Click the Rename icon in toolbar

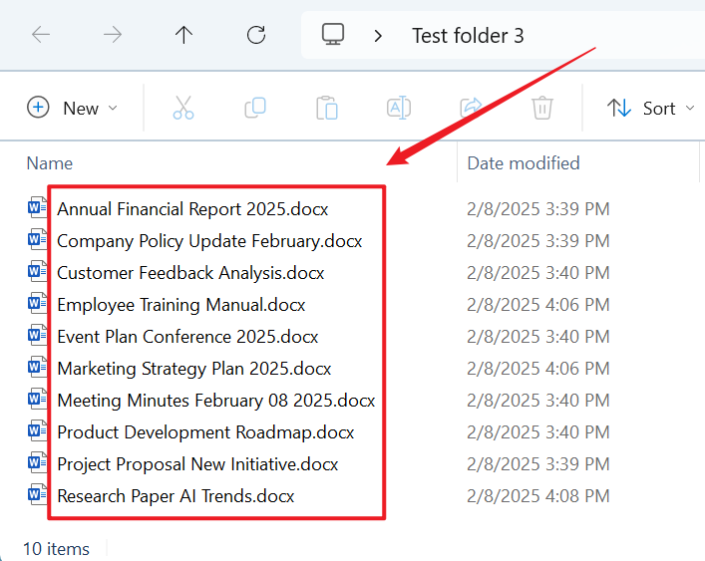[x=399, y=108]
